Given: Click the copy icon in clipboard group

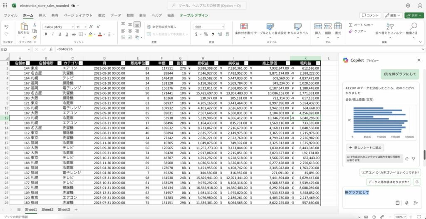Looking at the screenshot, I should point(35,31).
